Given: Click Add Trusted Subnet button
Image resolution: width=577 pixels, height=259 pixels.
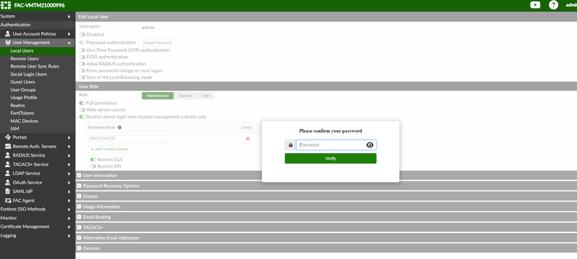Looking at the screenshot, I should (x=109, y=149).
